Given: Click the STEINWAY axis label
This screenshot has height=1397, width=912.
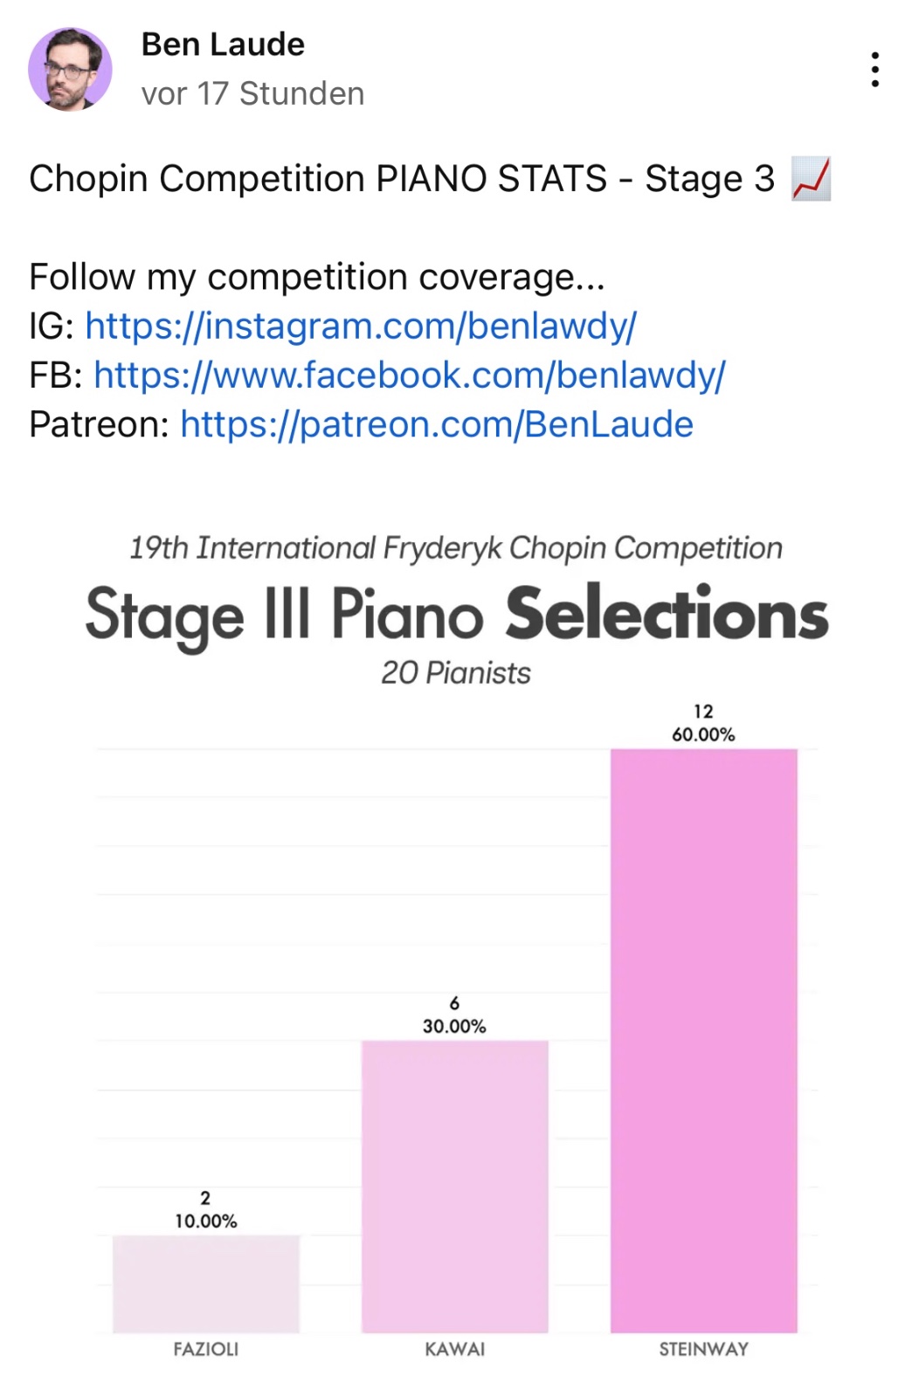Looking at the screenshot, I should [x=703, y=1349].
